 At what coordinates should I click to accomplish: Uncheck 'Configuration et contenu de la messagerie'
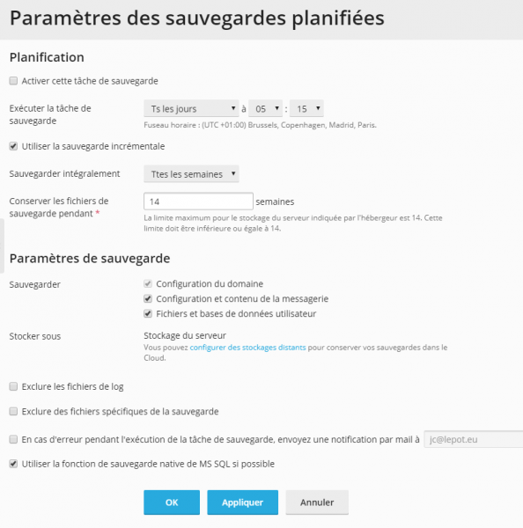click(x=148, y=298)
